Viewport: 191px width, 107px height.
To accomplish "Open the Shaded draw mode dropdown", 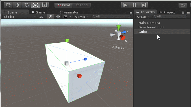I will (19, 17).
